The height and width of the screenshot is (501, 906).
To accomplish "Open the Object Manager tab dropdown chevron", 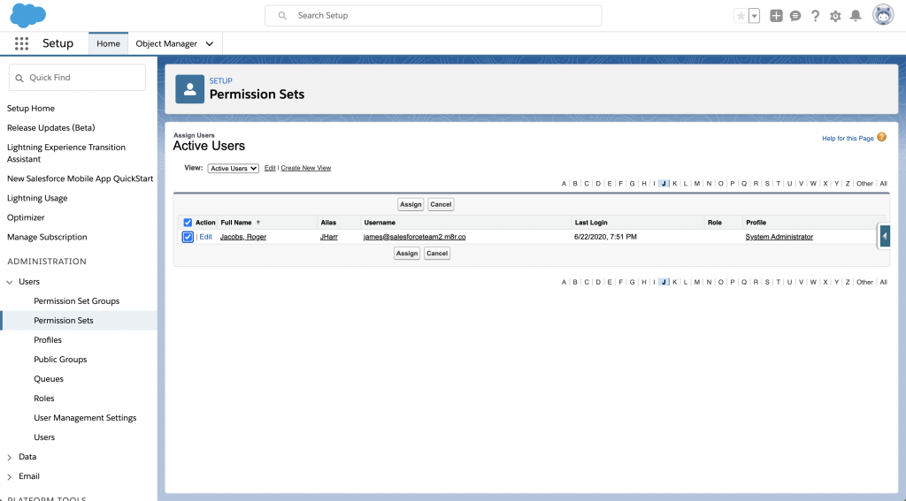I will point(210,44).
